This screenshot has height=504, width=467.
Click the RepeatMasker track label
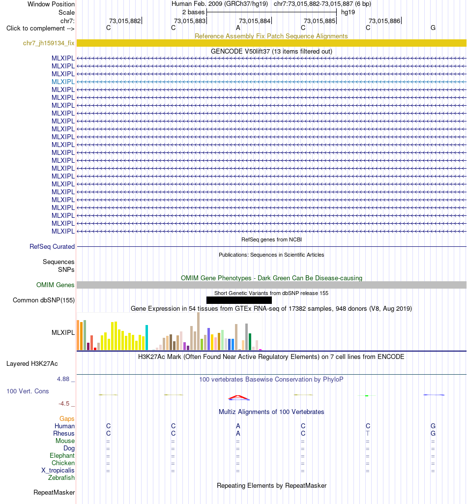tap(54, 492)
